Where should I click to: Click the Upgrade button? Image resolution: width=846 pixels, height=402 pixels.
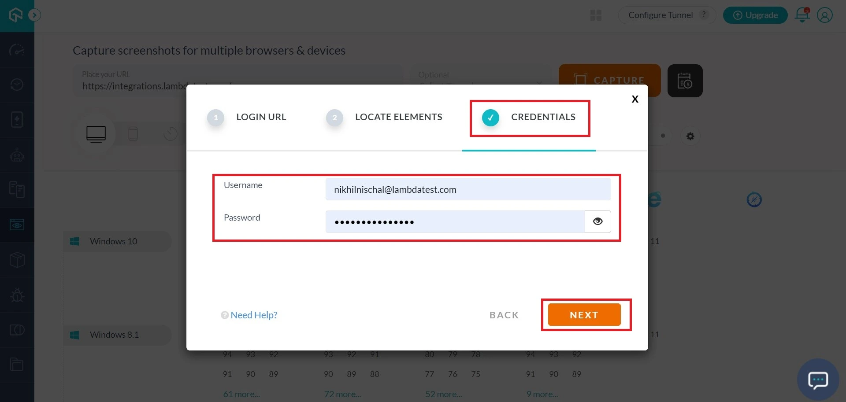[x=755, y=15]
